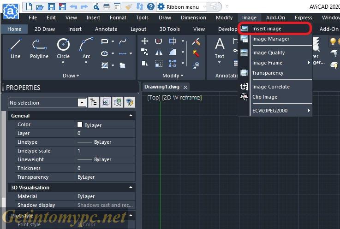The height and width of the screenshot is (229, 340).
Task: Select the Arc tool
Action: (x=86, y=48)
